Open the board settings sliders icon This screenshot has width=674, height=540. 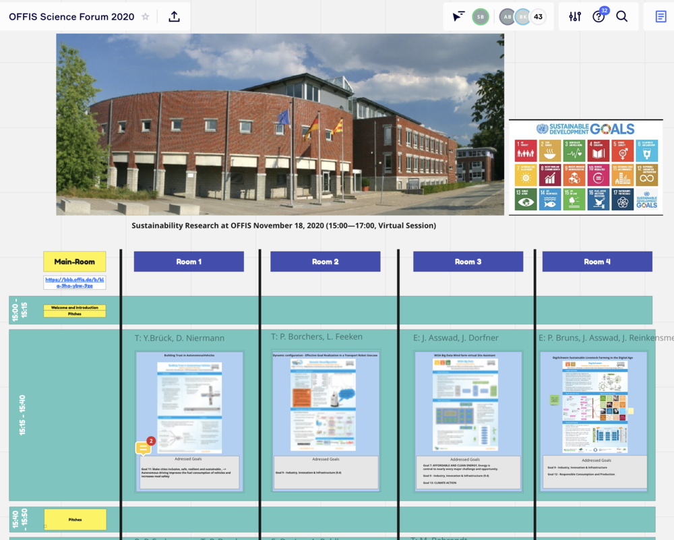click(574, 17)
